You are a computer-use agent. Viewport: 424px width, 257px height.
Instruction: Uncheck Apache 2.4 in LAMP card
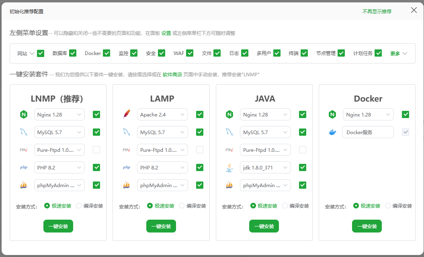[200, 114]
